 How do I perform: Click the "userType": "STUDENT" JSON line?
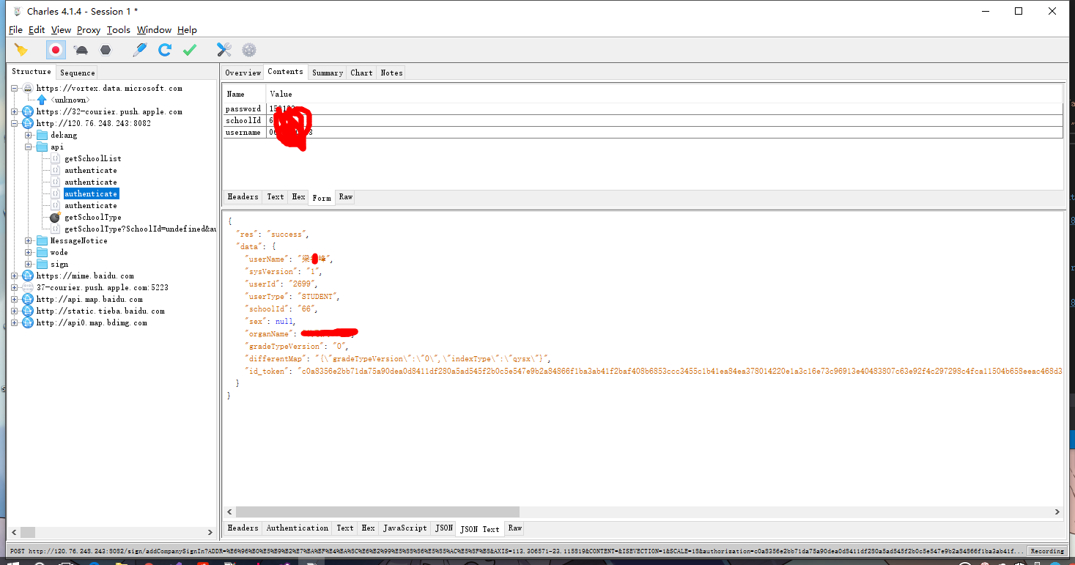click(292, 297)
